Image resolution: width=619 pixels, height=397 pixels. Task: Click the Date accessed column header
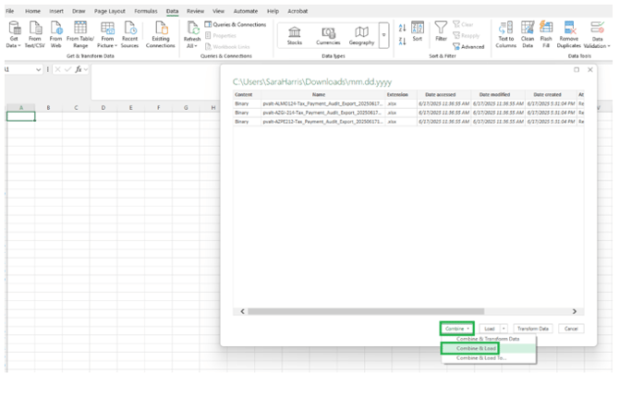click(443, 95)
